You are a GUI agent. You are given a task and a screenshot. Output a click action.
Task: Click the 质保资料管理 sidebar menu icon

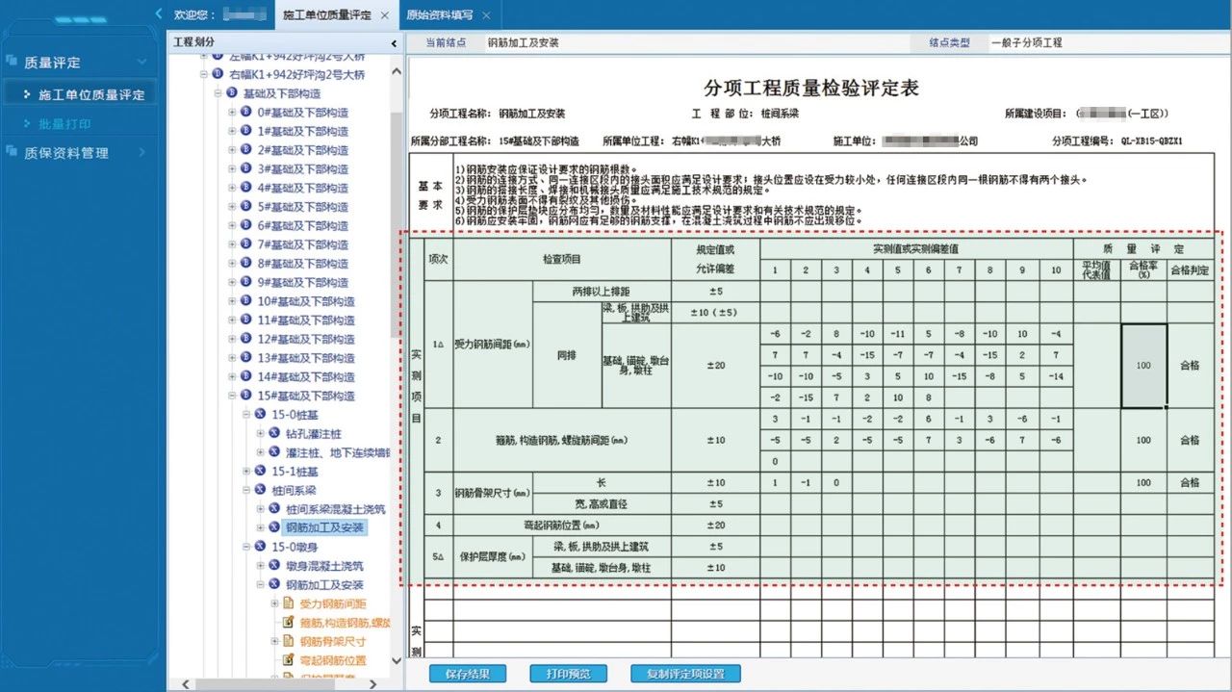(x=13, y=151)
